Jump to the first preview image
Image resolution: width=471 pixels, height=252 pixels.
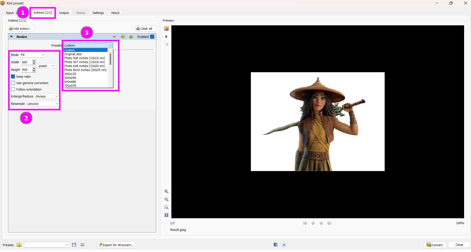(x=305, y=223)
